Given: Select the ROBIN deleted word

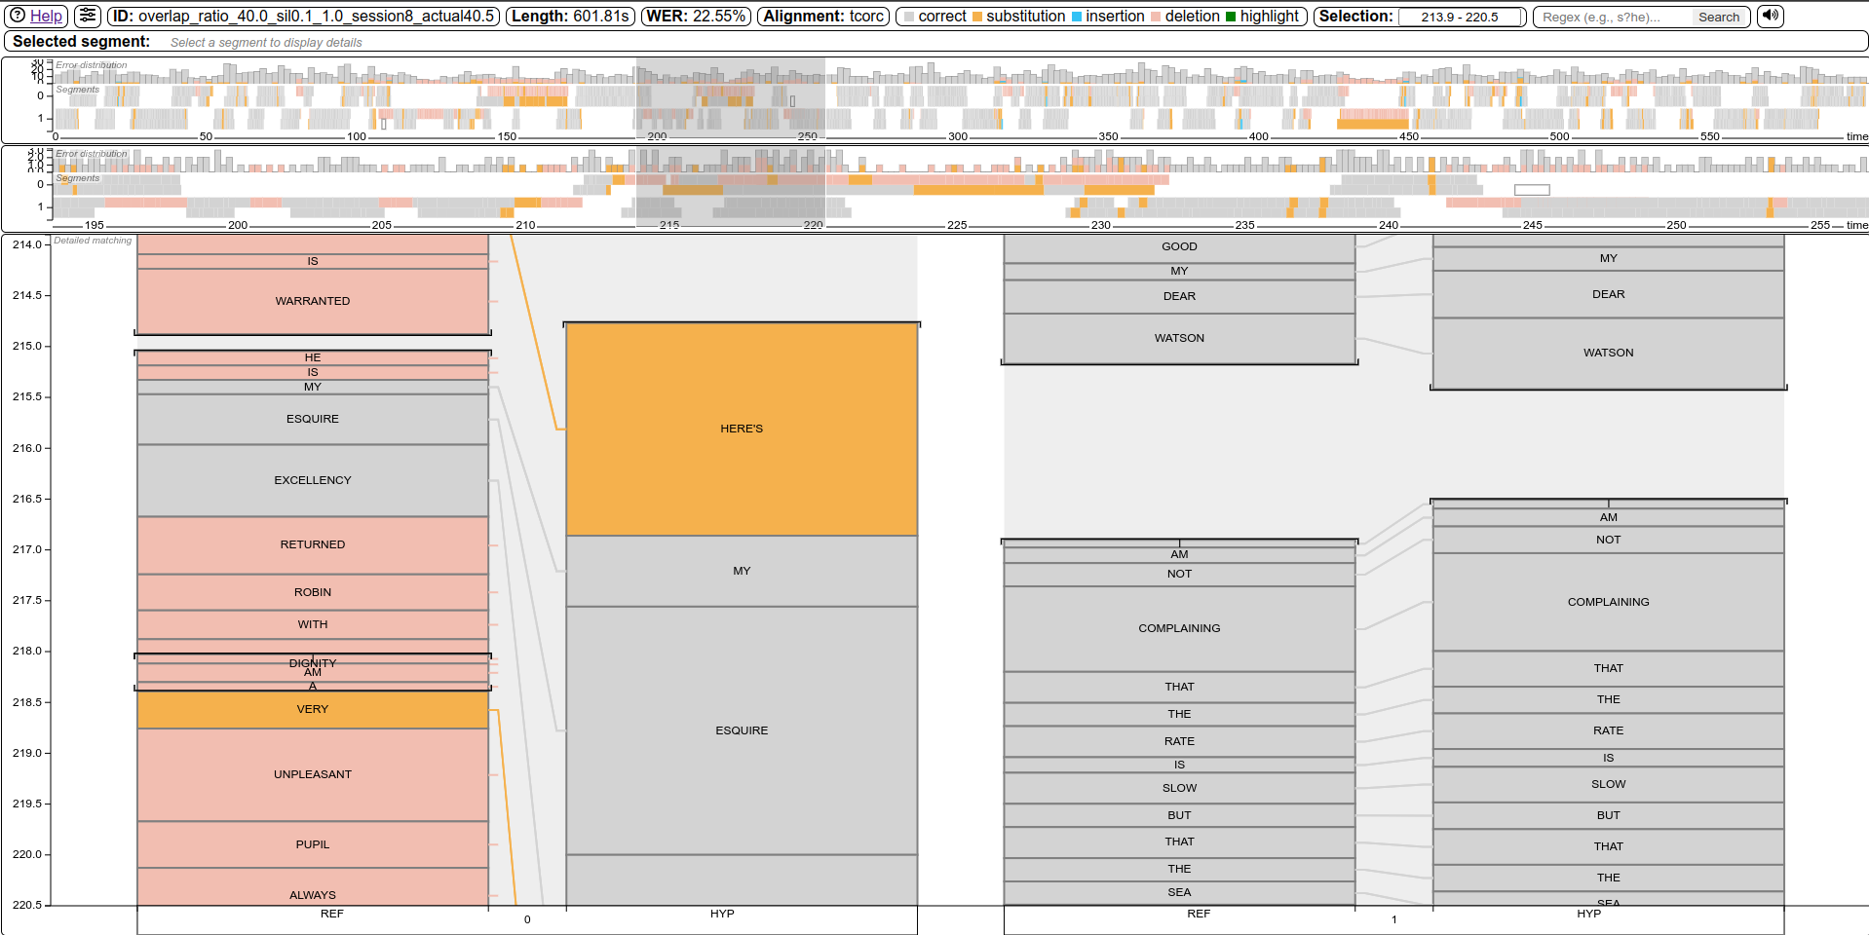Looking at the screenshot, I should [x=313, y=592].
